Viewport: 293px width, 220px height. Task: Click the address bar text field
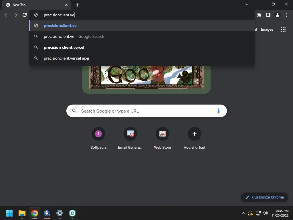coord(142,15)
